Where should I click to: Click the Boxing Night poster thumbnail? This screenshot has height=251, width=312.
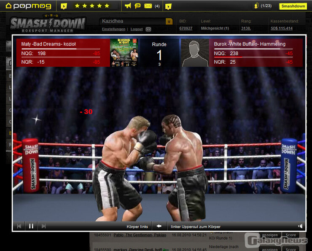point(124,53)
